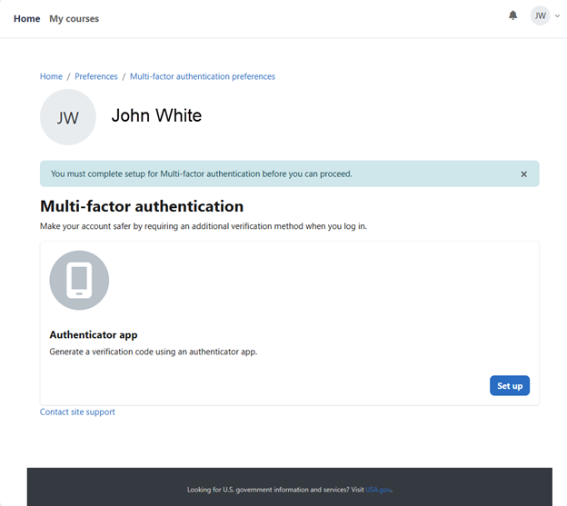Click the John White name heading
The width and height of the screenshot is (567, 506).
pos(156,116)
